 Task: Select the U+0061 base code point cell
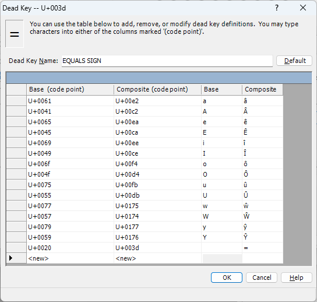tap(70, 101)
